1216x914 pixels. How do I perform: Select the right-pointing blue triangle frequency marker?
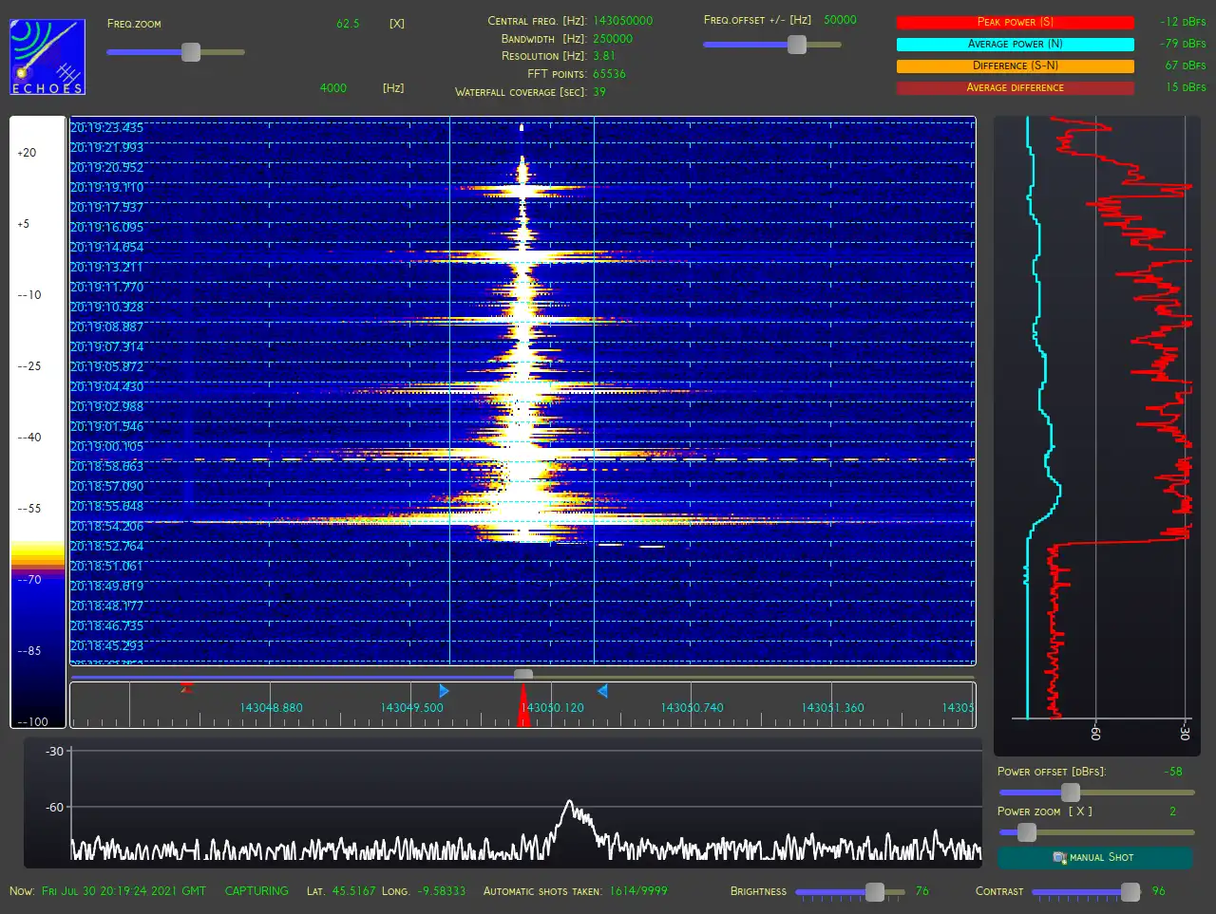pos(444,691)
